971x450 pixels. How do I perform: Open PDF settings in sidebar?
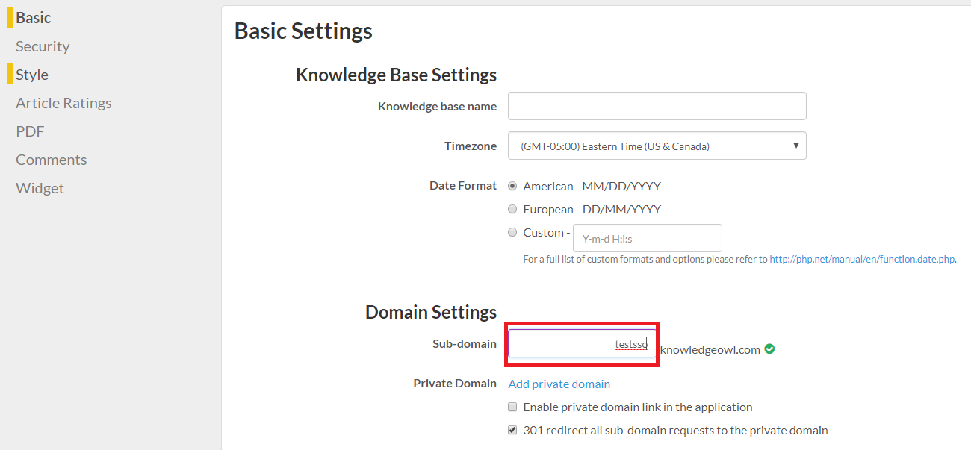(x=30, y=131)
